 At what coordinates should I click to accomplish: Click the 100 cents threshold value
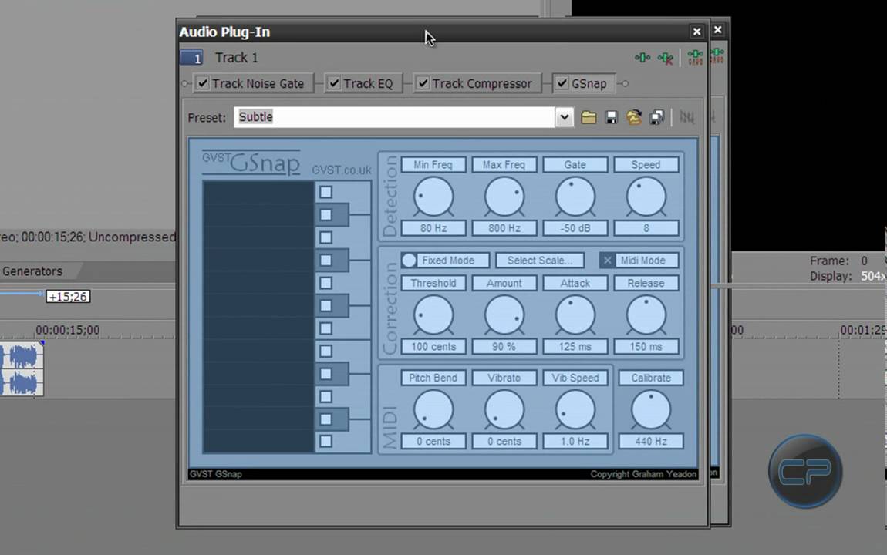pos(433,346)
